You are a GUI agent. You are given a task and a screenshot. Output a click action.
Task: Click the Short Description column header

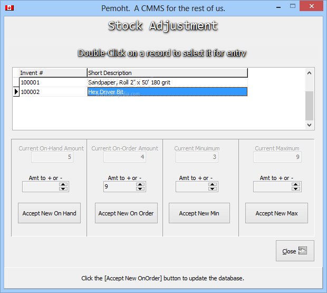pos(167,73)
